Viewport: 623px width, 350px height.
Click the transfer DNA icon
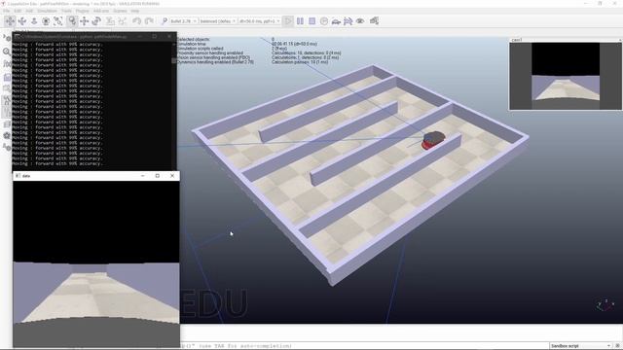[123, 21]
